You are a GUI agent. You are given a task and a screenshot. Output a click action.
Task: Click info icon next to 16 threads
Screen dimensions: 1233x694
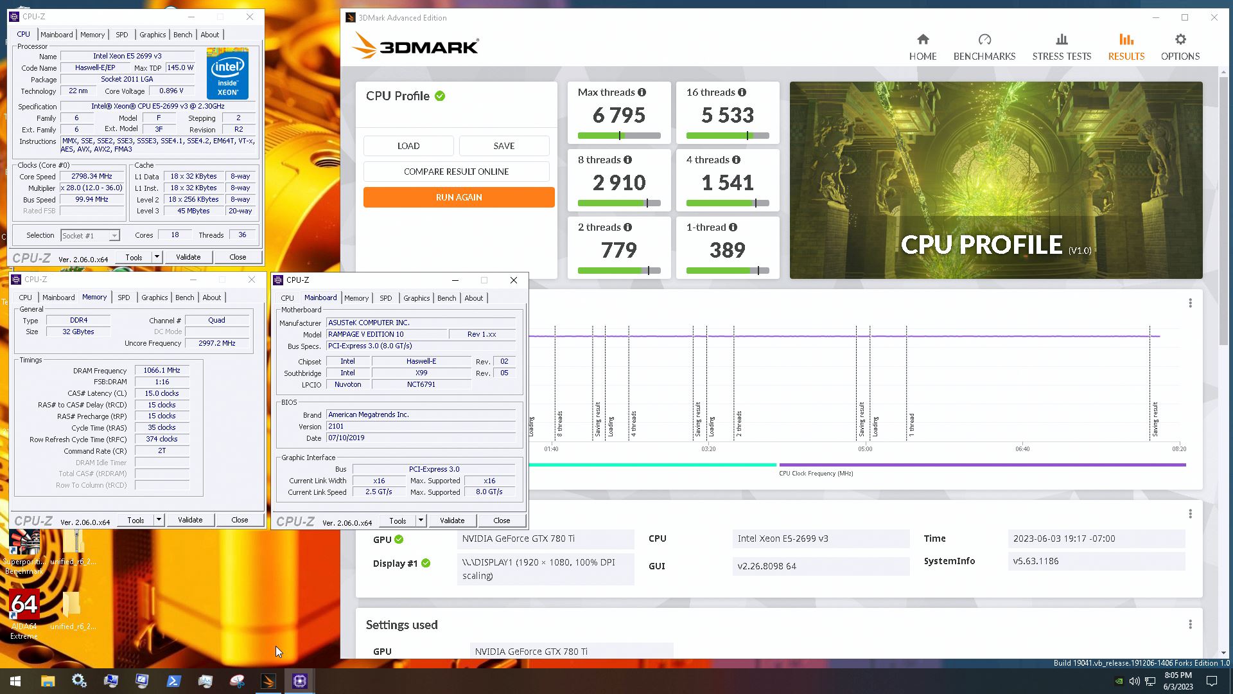point(742,93)
